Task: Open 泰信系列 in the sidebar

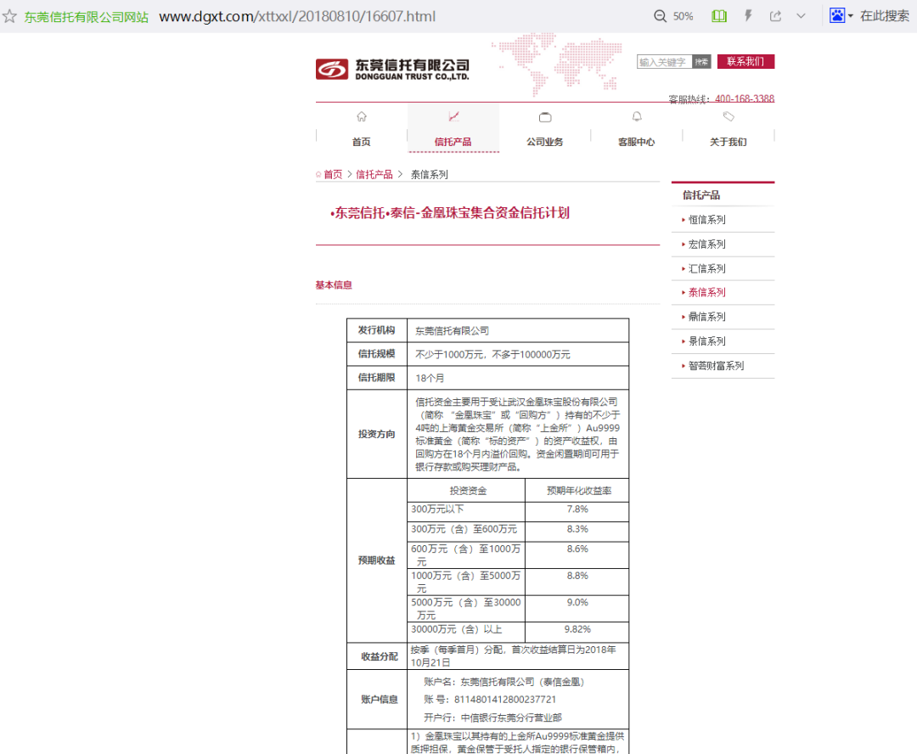Action: 707,292
